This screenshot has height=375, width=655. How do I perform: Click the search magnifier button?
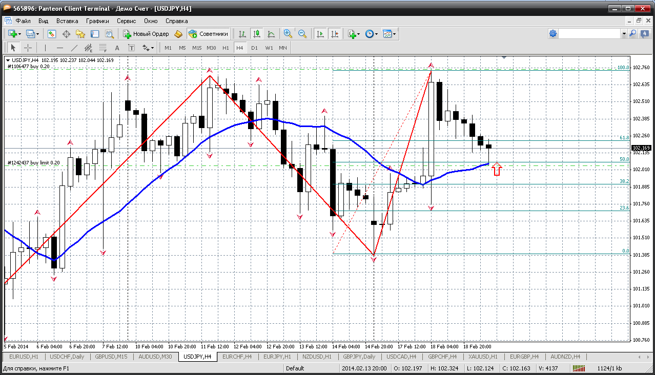point(632,34)
